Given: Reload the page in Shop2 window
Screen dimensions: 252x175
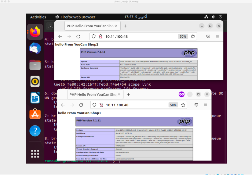Looking at the screenshot, I should pyautogui.click(x=78, y=36).
